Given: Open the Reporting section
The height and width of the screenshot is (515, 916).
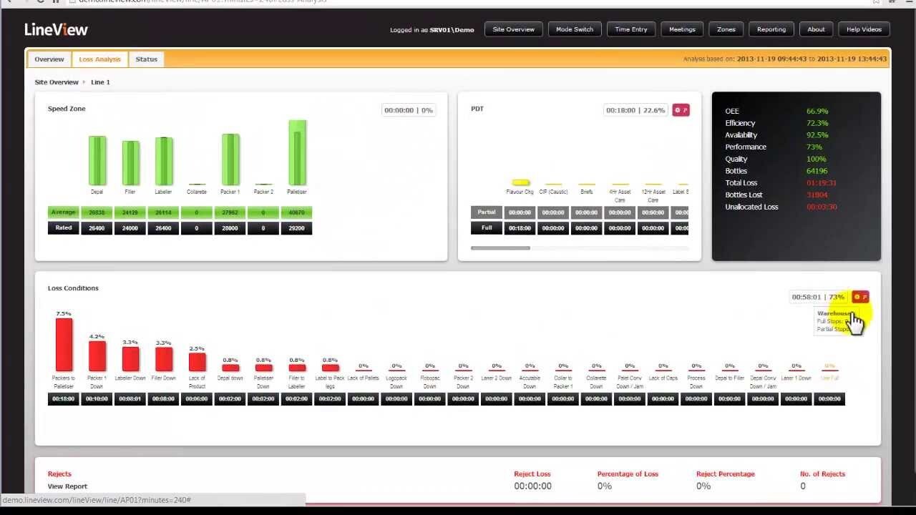Looking at the screenshot, I should pos(771,29).
